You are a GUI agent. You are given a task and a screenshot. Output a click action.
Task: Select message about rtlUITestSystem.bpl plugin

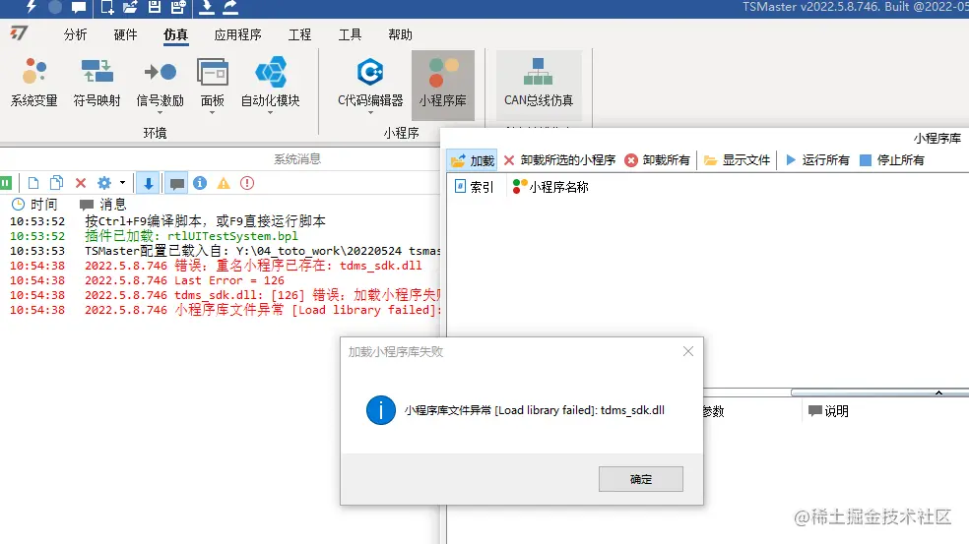point(192,236)
